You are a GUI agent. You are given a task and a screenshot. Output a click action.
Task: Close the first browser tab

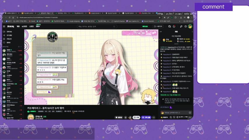click(19, 13)
